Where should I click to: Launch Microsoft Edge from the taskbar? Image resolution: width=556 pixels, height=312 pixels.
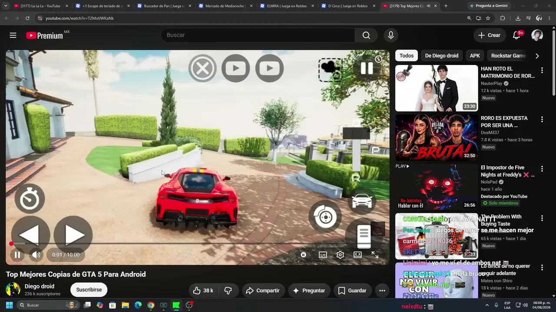tap(138, 305)
